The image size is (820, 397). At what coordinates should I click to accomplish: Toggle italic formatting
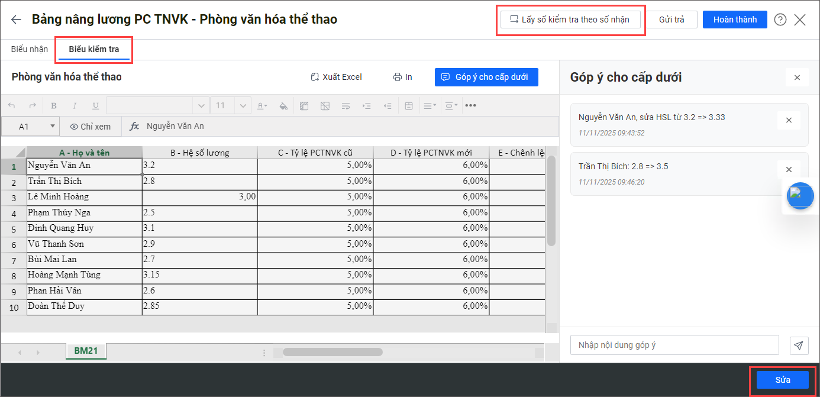coord(75,106)
